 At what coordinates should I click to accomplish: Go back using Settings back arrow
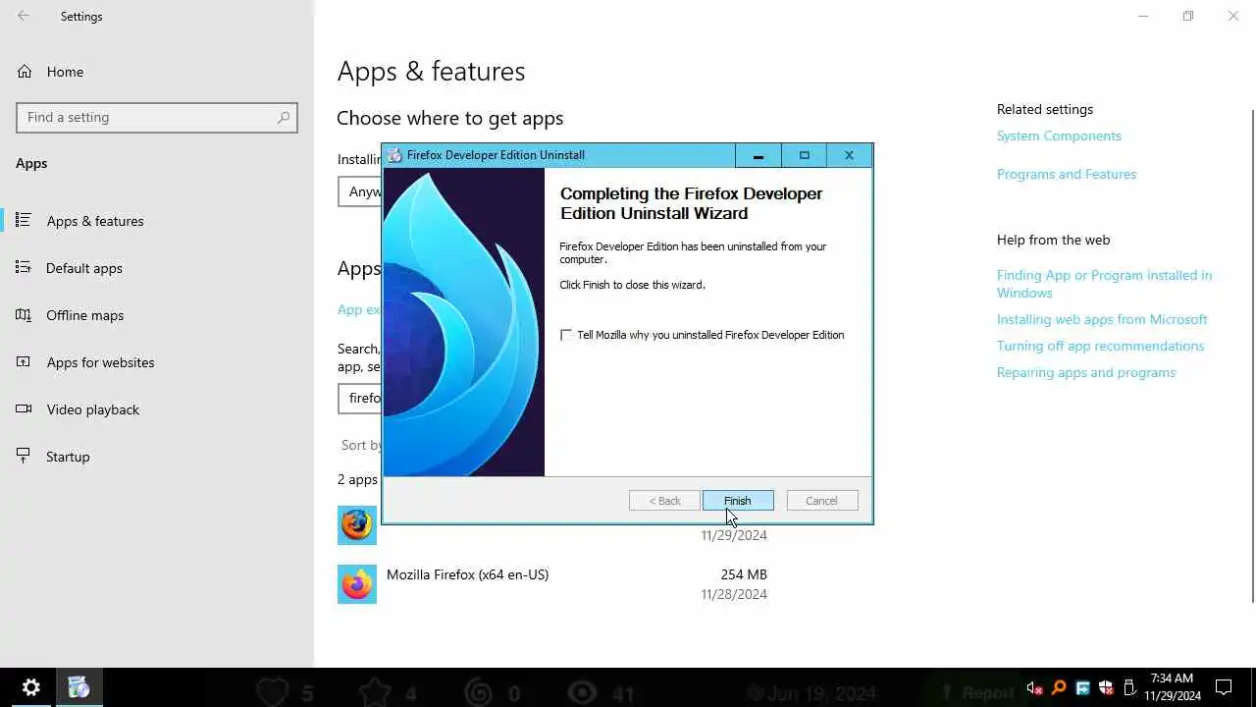tap(24, 16)
